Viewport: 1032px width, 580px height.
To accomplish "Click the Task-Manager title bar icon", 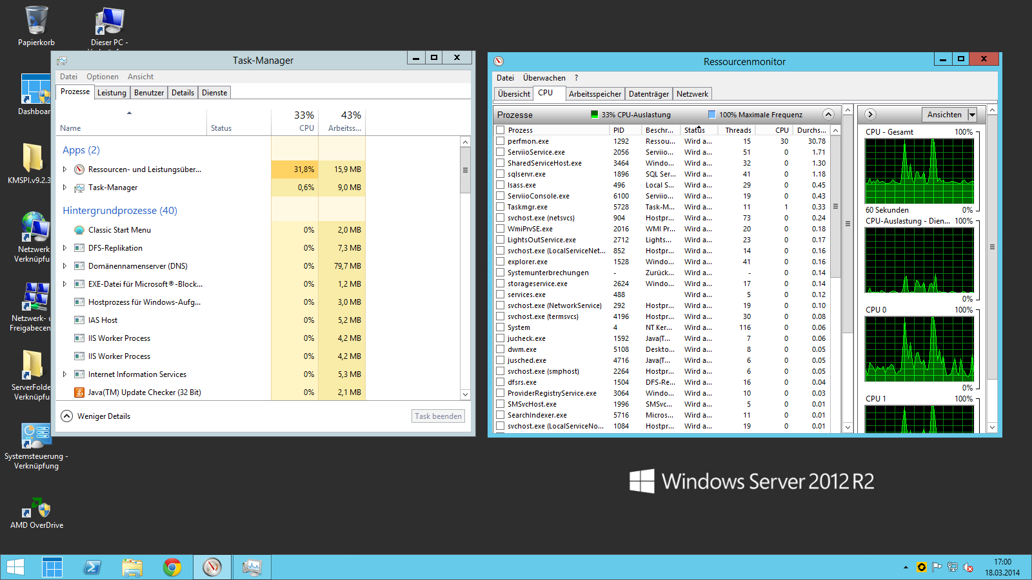I will 62,61.
